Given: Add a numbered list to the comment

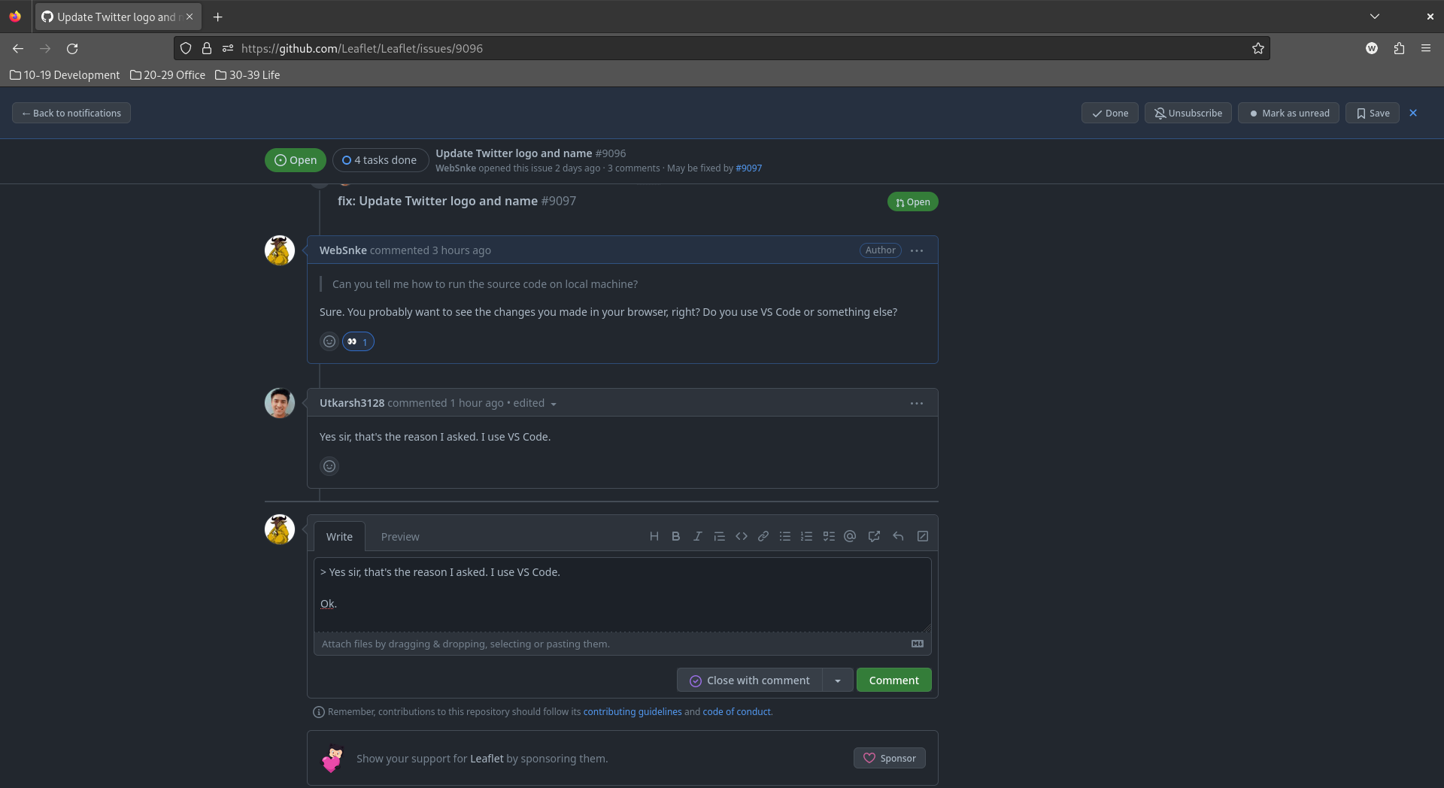Looking at the screenshot, I should tap(806, 536).
